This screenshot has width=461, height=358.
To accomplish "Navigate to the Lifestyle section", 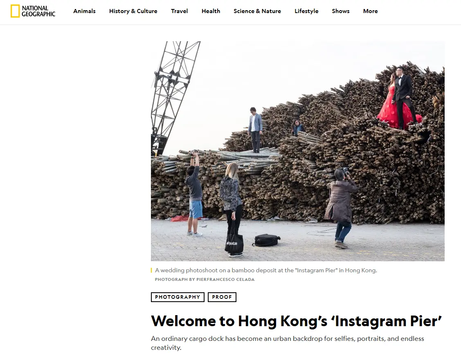I will (306, 11).
